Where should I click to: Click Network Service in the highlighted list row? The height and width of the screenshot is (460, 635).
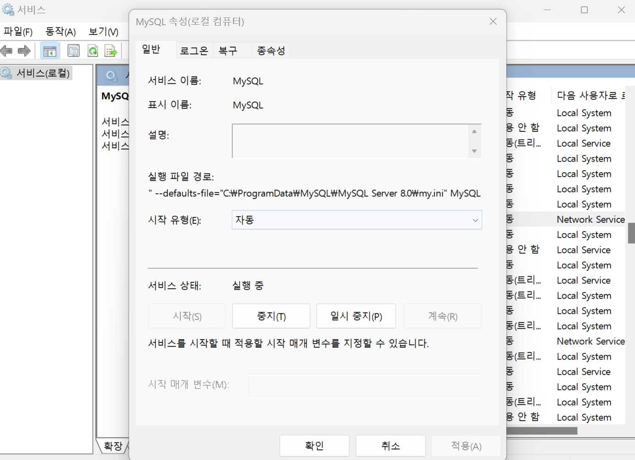(x=591, y=220)
